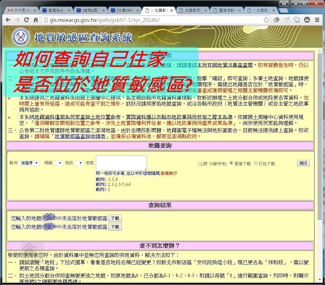Focus the 地號 text area

coord(121,163)
